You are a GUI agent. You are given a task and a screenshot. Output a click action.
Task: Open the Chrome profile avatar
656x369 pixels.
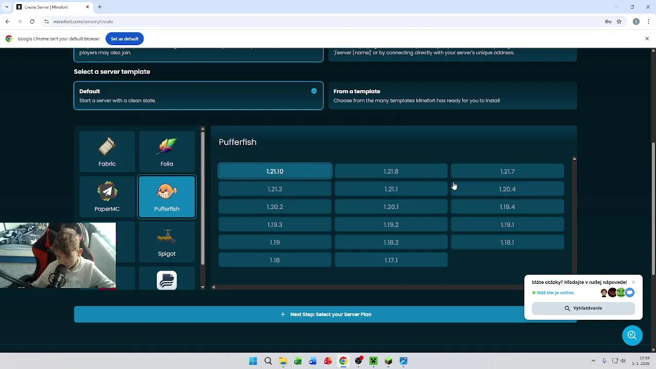point(636,22)
